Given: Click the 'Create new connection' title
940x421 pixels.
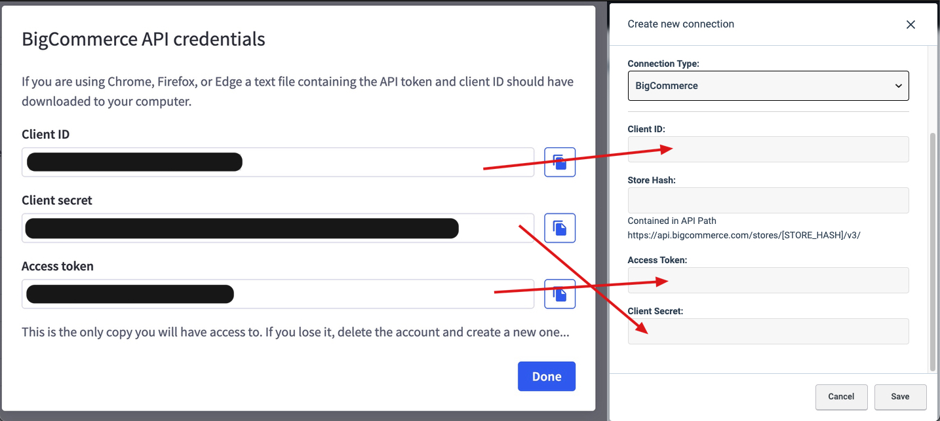Looking at the screenshot, I should pos(680,24).
